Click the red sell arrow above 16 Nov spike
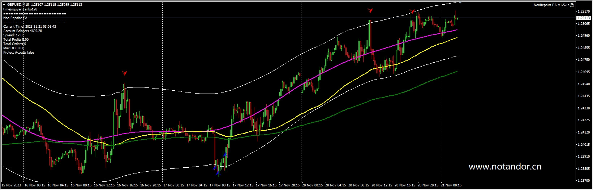593x190 pixels. coord(125,73)
